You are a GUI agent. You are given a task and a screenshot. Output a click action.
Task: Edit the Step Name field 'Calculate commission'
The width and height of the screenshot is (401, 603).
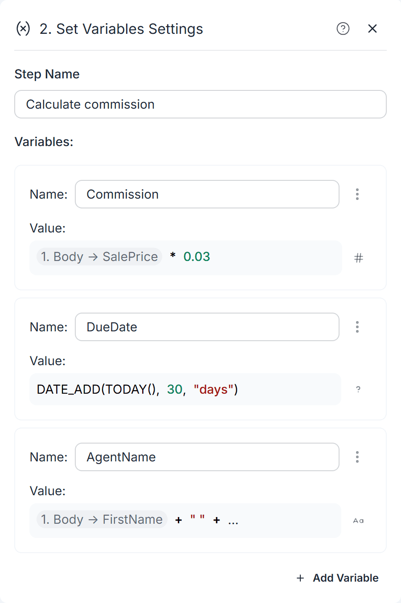tap(200, 104)
